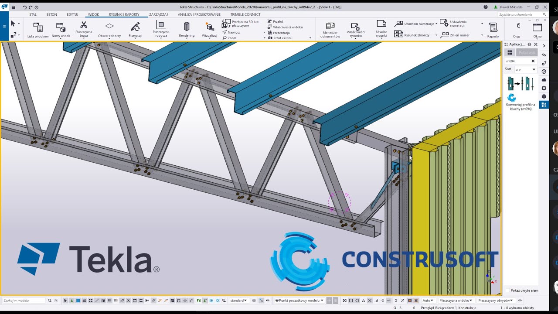The height and width of the screenshot is (314, 558).
Task: Toggle grid view in Aplikacje panel
Action: point(510,53)
